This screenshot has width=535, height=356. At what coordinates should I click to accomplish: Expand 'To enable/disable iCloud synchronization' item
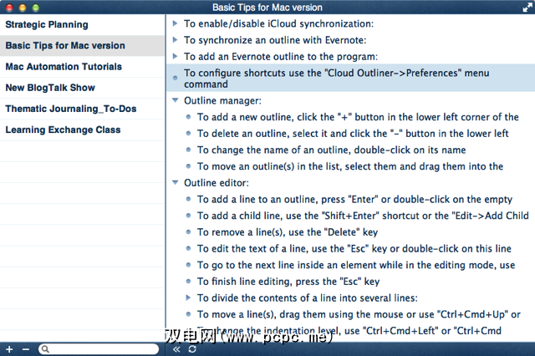[x=175, y=23]
